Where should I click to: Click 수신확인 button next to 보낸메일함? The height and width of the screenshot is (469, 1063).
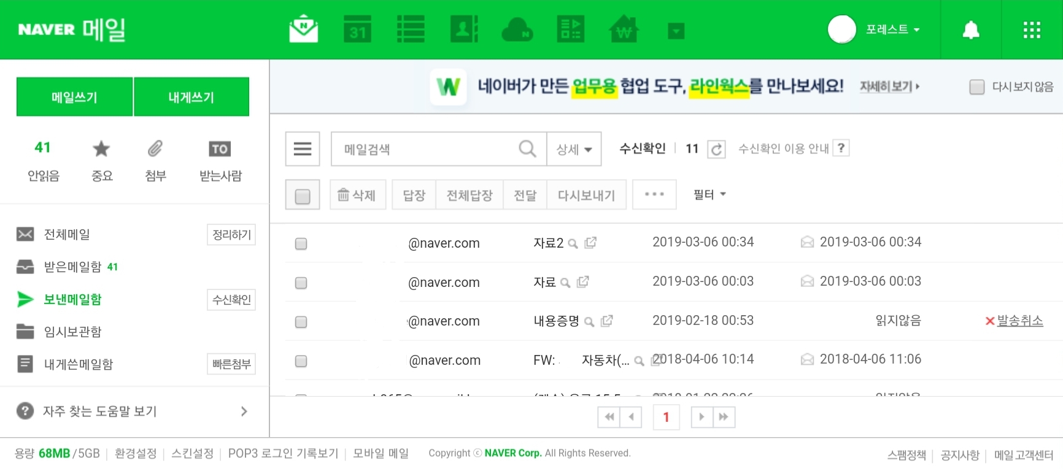point(231,300)
